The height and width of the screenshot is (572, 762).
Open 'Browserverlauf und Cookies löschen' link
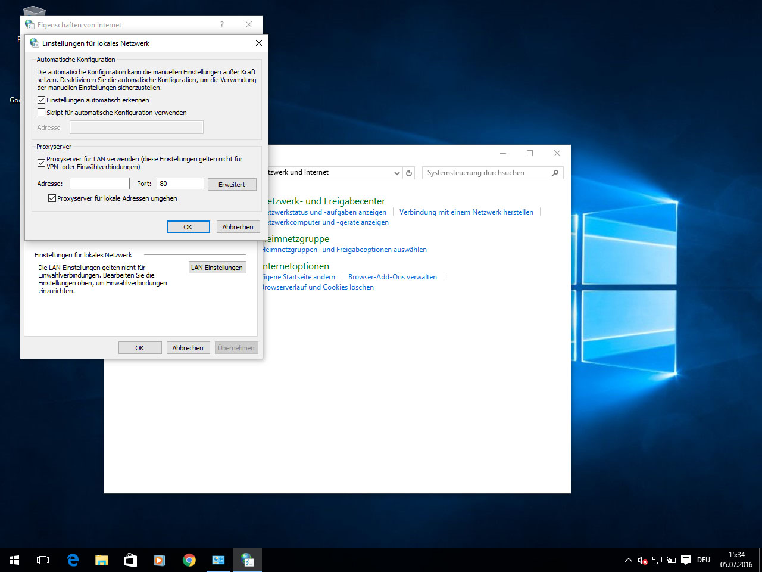(318, 287)
